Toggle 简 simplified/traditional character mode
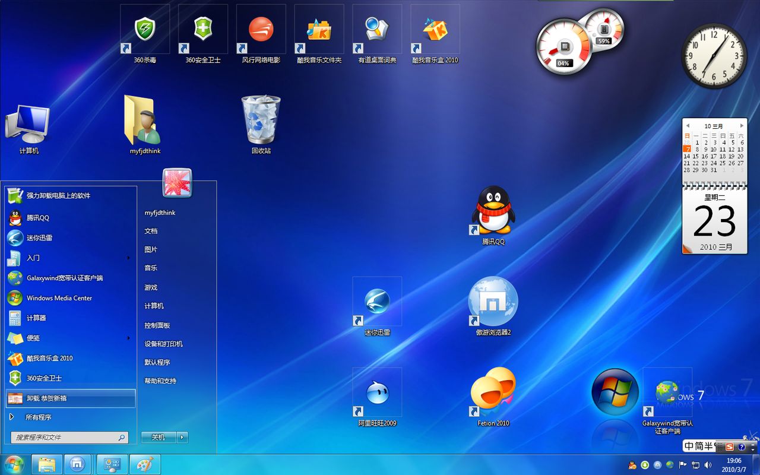The width and height of the screenshot is (760, 475). pos(699,446)
